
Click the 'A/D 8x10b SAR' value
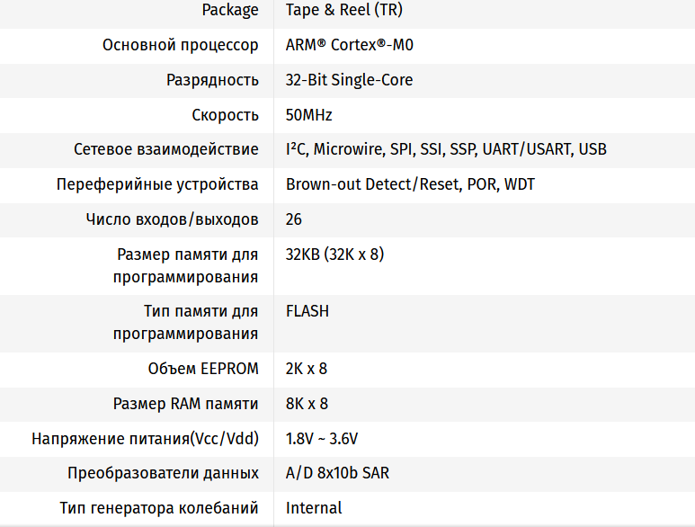(337, 473)
